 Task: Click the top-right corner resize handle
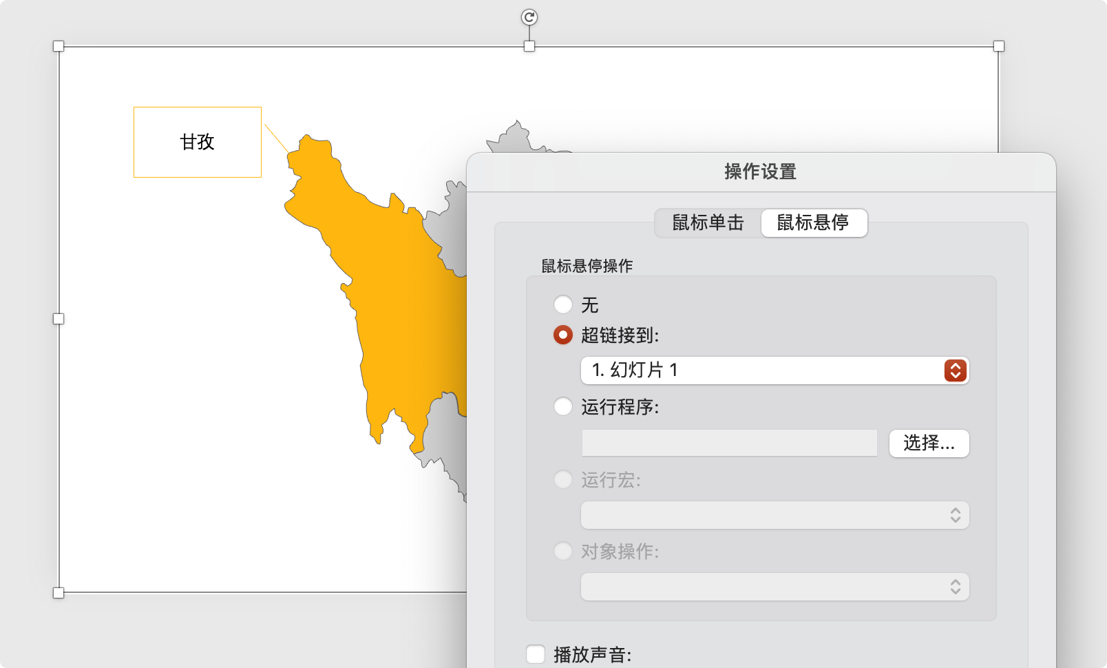[x=998, y=46]
